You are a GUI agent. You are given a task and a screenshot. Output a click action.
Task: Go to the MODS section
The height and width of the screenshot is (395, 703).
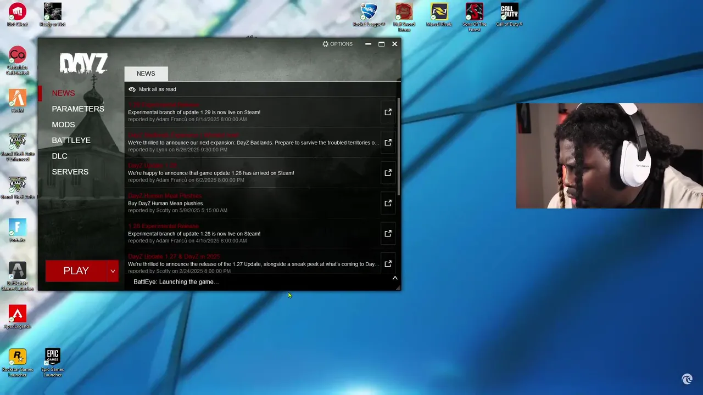click(x=63, y=125)
